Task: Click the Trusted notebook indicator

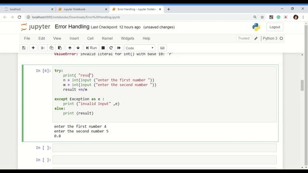Action: click(x=244, y=38)
